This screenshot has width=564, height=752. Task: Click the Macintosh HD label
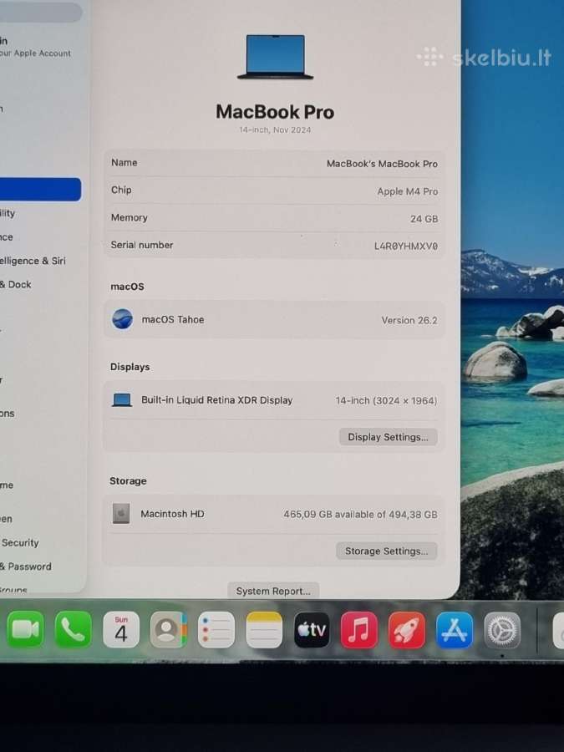(x=173, y=514)
